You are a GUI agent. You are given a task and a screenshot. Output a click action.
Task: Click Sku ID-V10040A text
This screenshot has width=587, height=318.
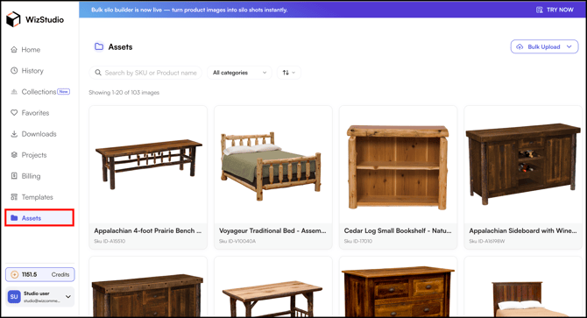tap(237, 241)
